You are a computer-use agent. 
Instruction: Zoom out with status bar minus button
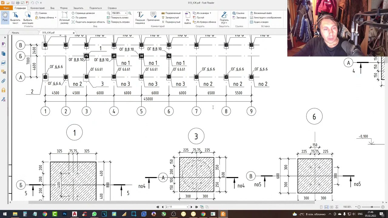click(x=359, y=207)
